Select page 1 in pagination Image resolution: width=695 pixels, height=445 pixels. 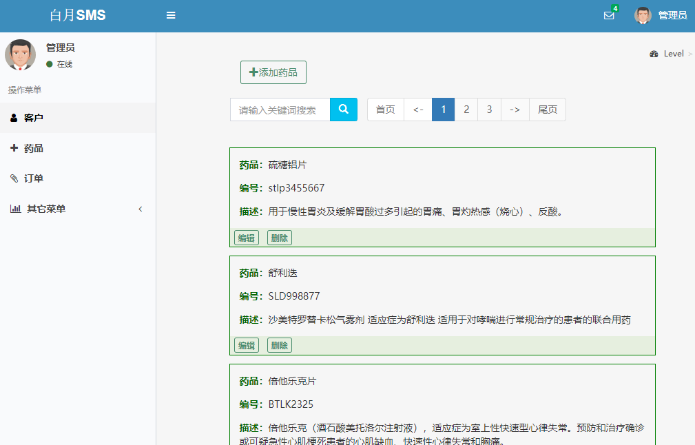(x=443, y=110)
